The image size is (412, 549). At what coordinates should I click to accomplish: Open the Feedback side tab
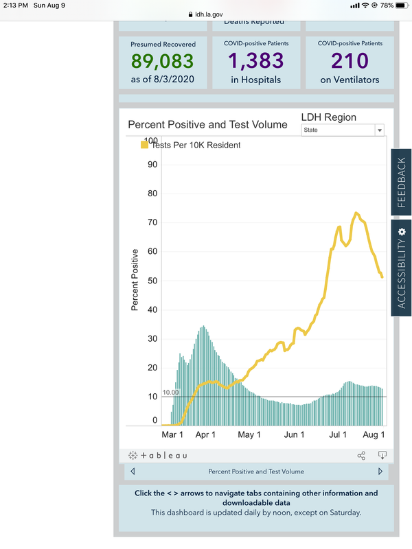pyautogui.click(x=401, y=183)
